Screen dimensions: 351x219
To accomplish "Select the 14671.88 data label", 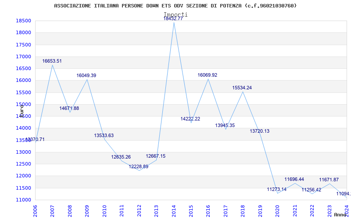I will (x=69, y=108).
